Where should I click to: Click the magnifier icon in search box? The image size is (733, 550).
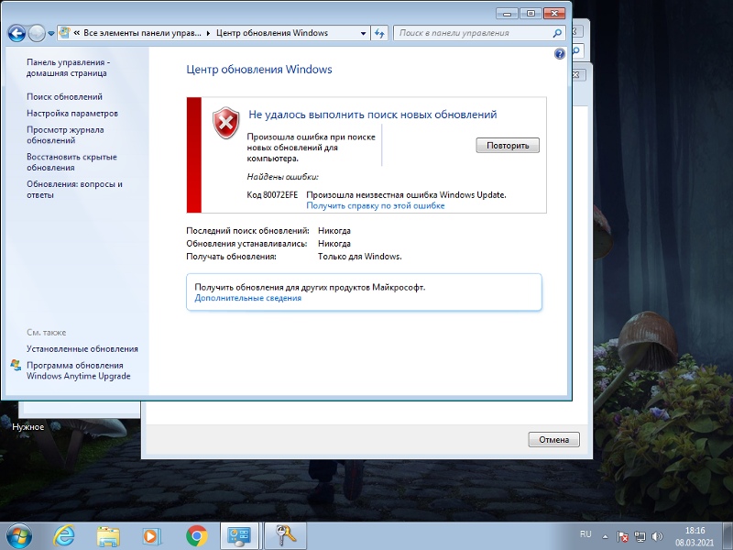[x=557, y=33]
